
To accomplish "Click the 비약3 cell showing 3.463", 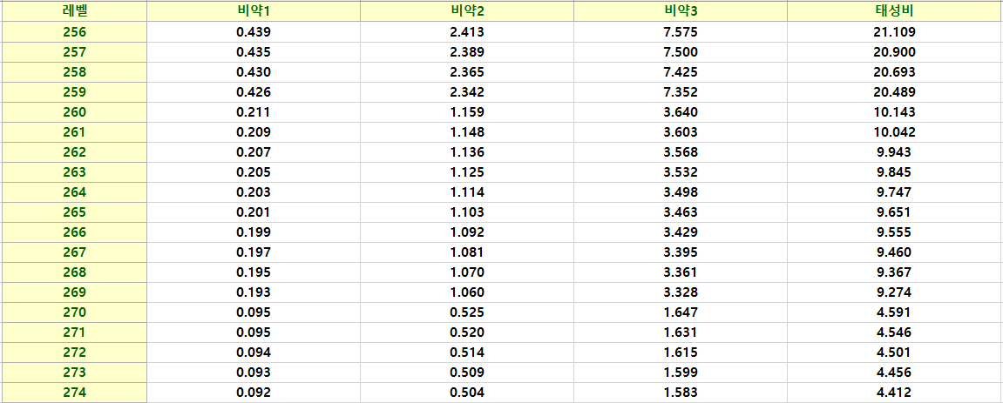I will coord(680,212).
